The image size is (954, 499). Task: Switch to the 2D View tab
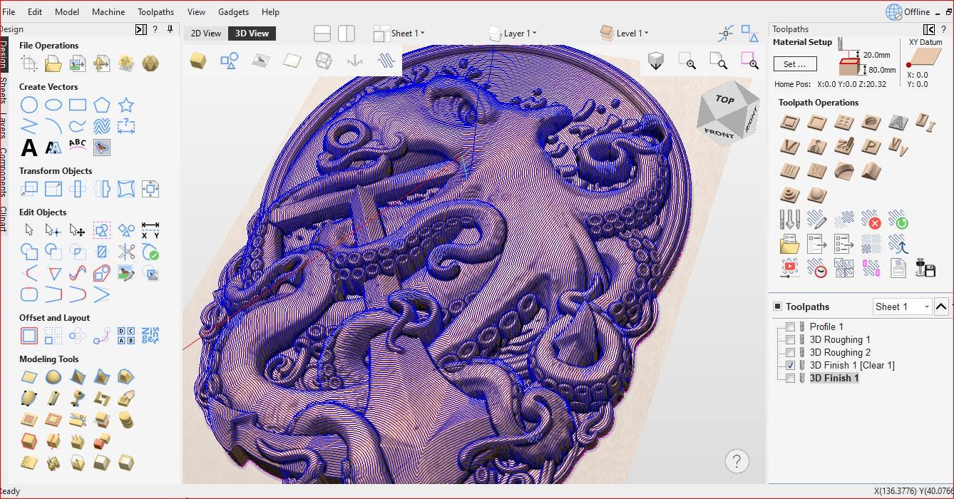(x=206, y=34)
